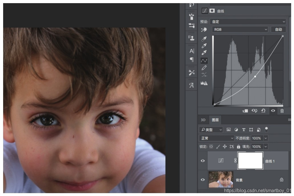Viewport: 294px width, 196px height.
Task: Hide the 曲线 1 layer
Action: pyautogui.click(x=203, y=161)
